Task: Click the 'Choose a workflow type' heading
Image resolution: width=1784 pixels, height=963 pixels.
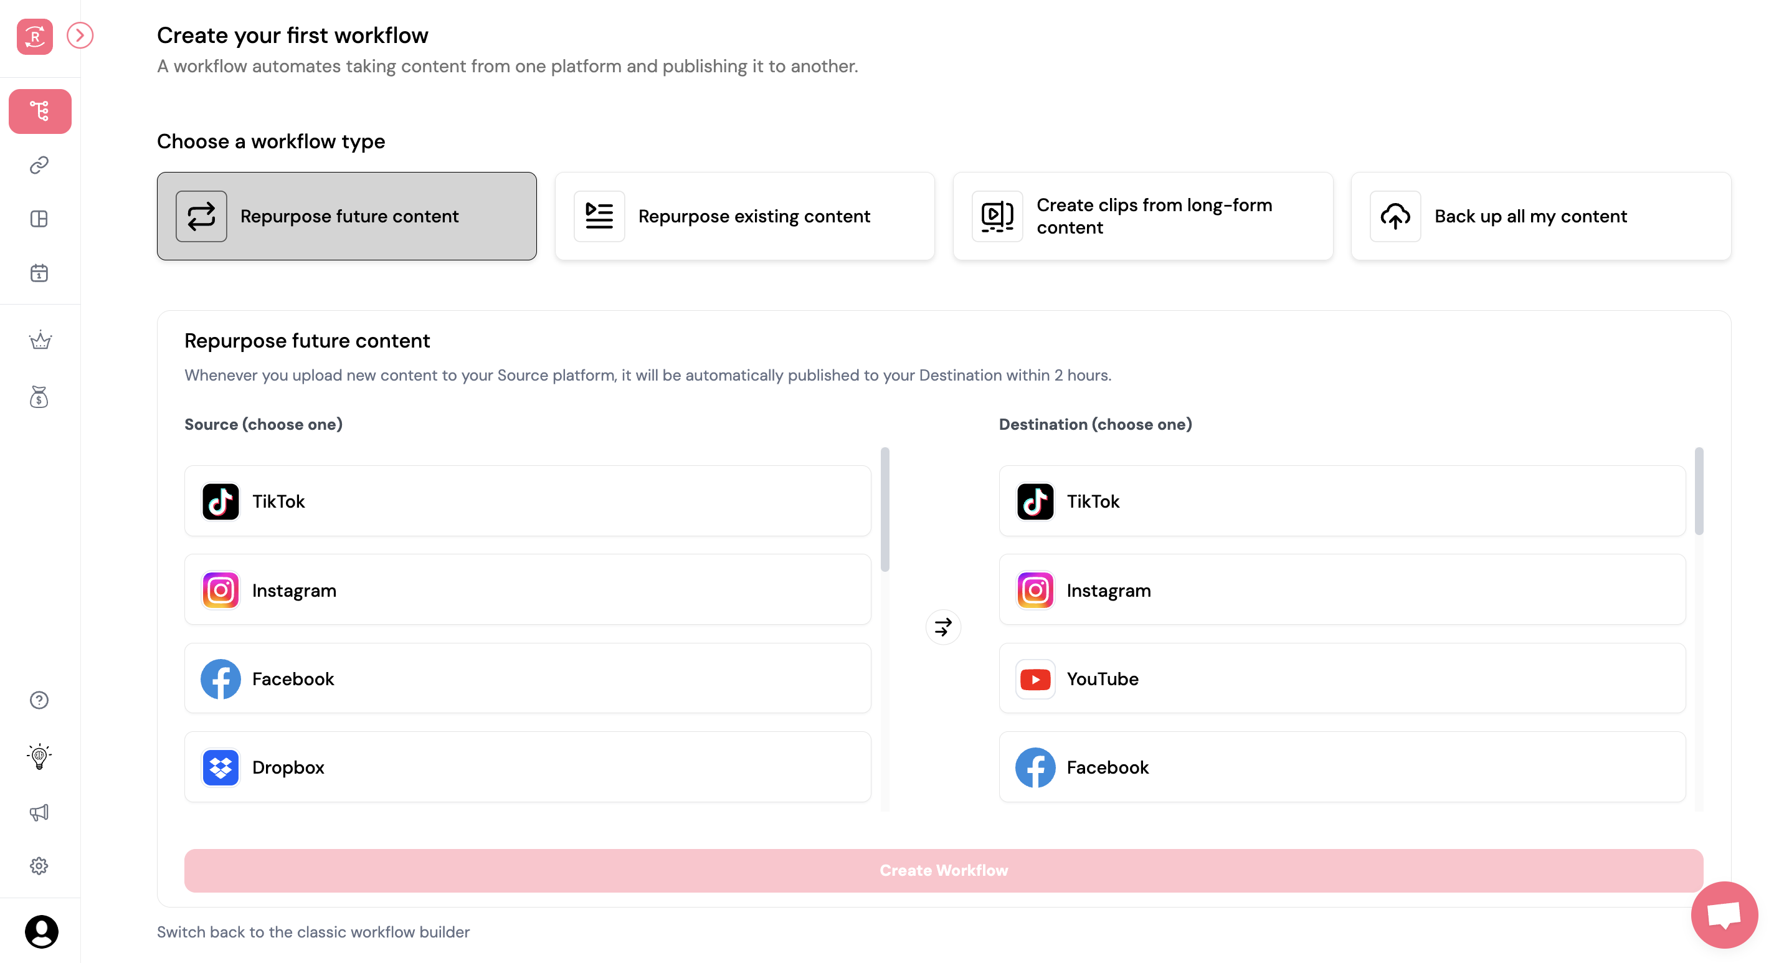Action: (271, 141)
